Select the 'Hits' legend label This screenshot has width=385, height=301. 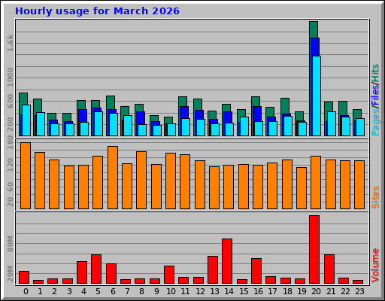click(x=375, y=73)
